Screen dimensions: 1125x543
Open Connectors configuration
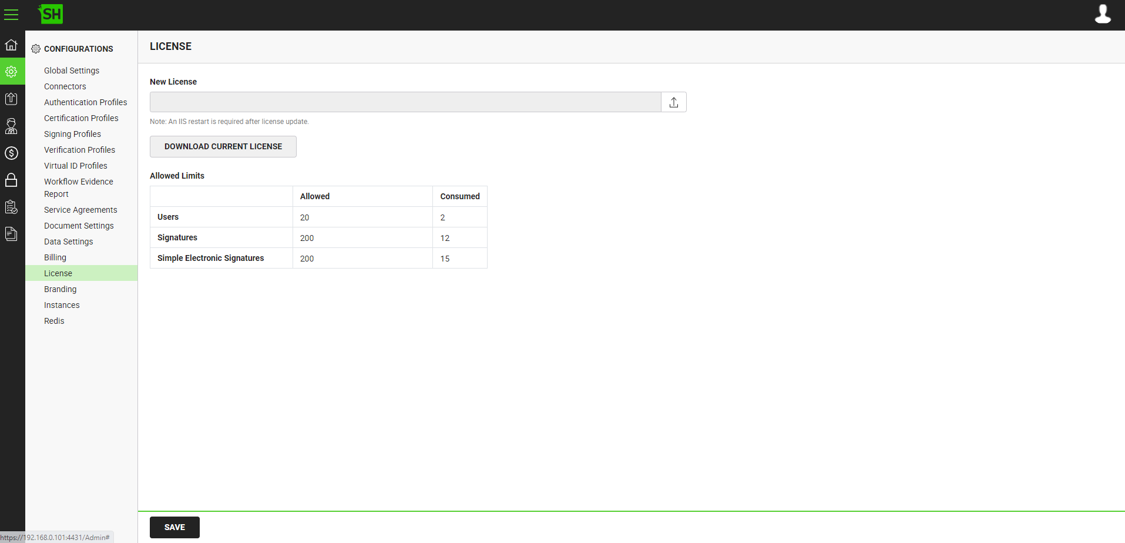(65, 86)
